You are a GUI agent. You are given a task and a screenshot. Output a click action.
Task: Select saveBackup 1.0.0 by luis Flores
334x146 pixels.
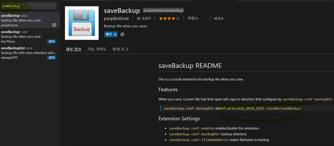click(30, 36)
